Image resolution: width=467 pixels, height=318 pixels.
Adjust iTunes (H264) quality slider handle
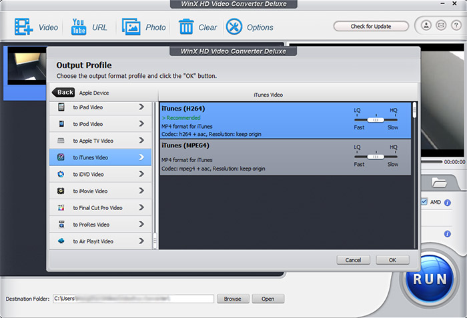click(x=376, y=120)
